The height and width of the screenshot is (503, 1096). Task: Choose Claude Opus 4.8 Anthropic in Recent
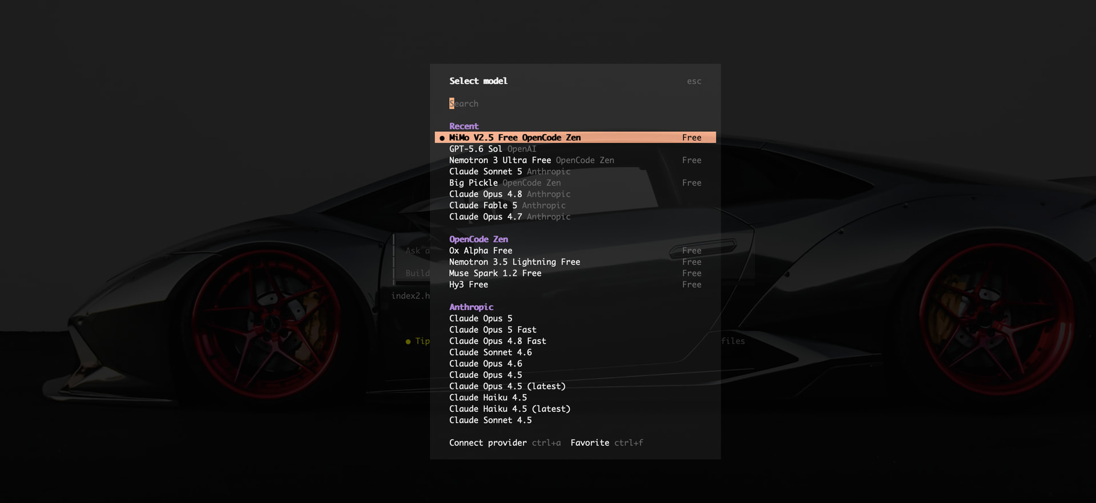pos(575,194)
